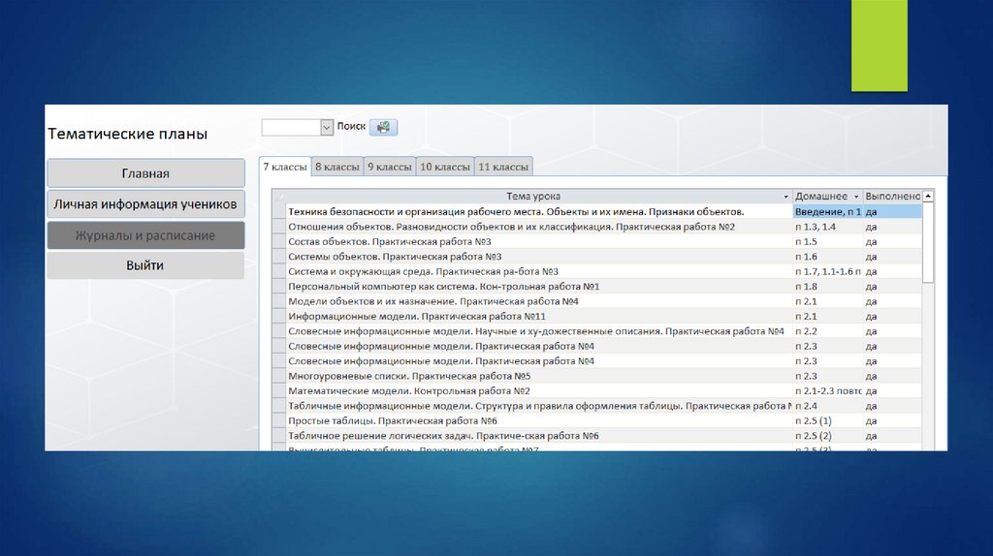993x556 pixels.
Task: Click homework cell 'п 2.5 (2)'
Action: (828, 436)
